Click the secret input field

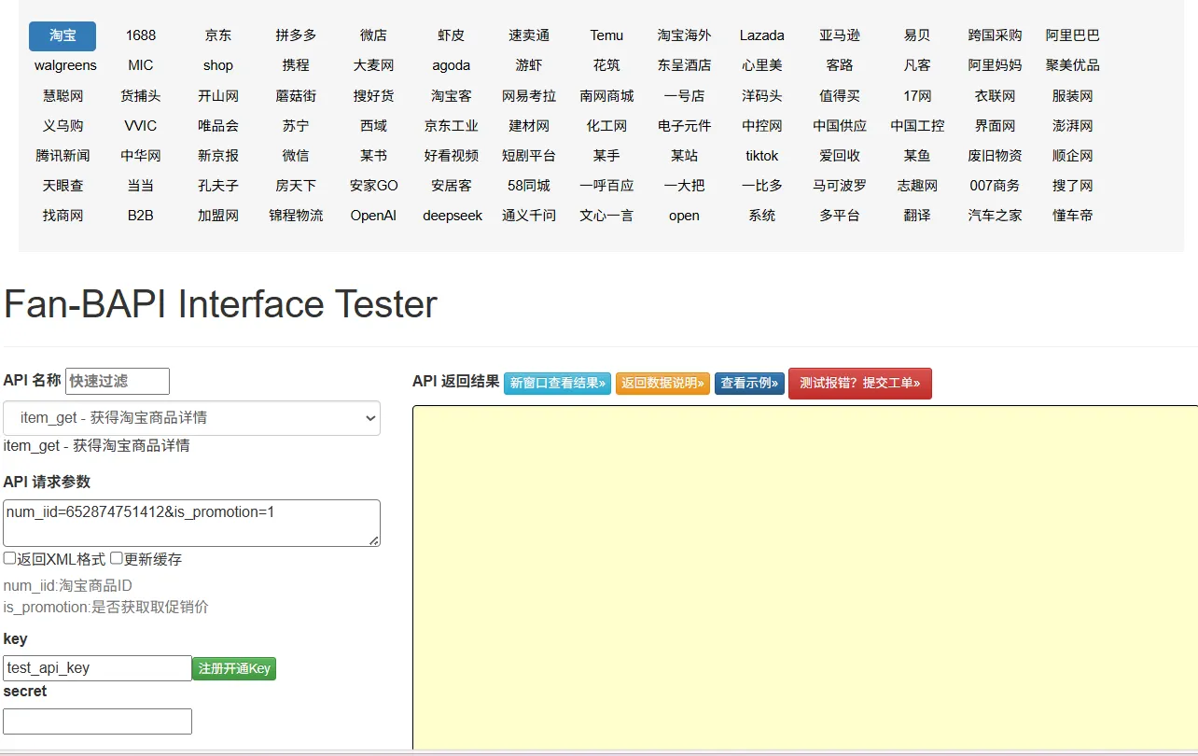tap(97, 721)
